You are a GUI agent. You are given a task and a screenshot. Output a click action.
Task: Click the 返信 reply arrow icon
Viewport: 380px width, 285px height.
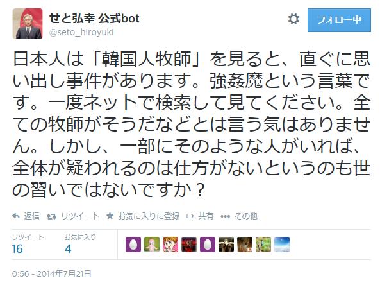pyautogui.click(x=16, y=216)
